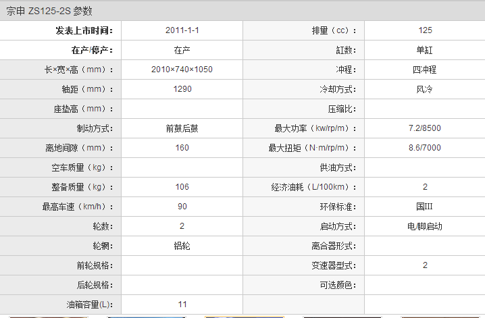Click the start method value 电/脚启动

[x=425, y=227]
